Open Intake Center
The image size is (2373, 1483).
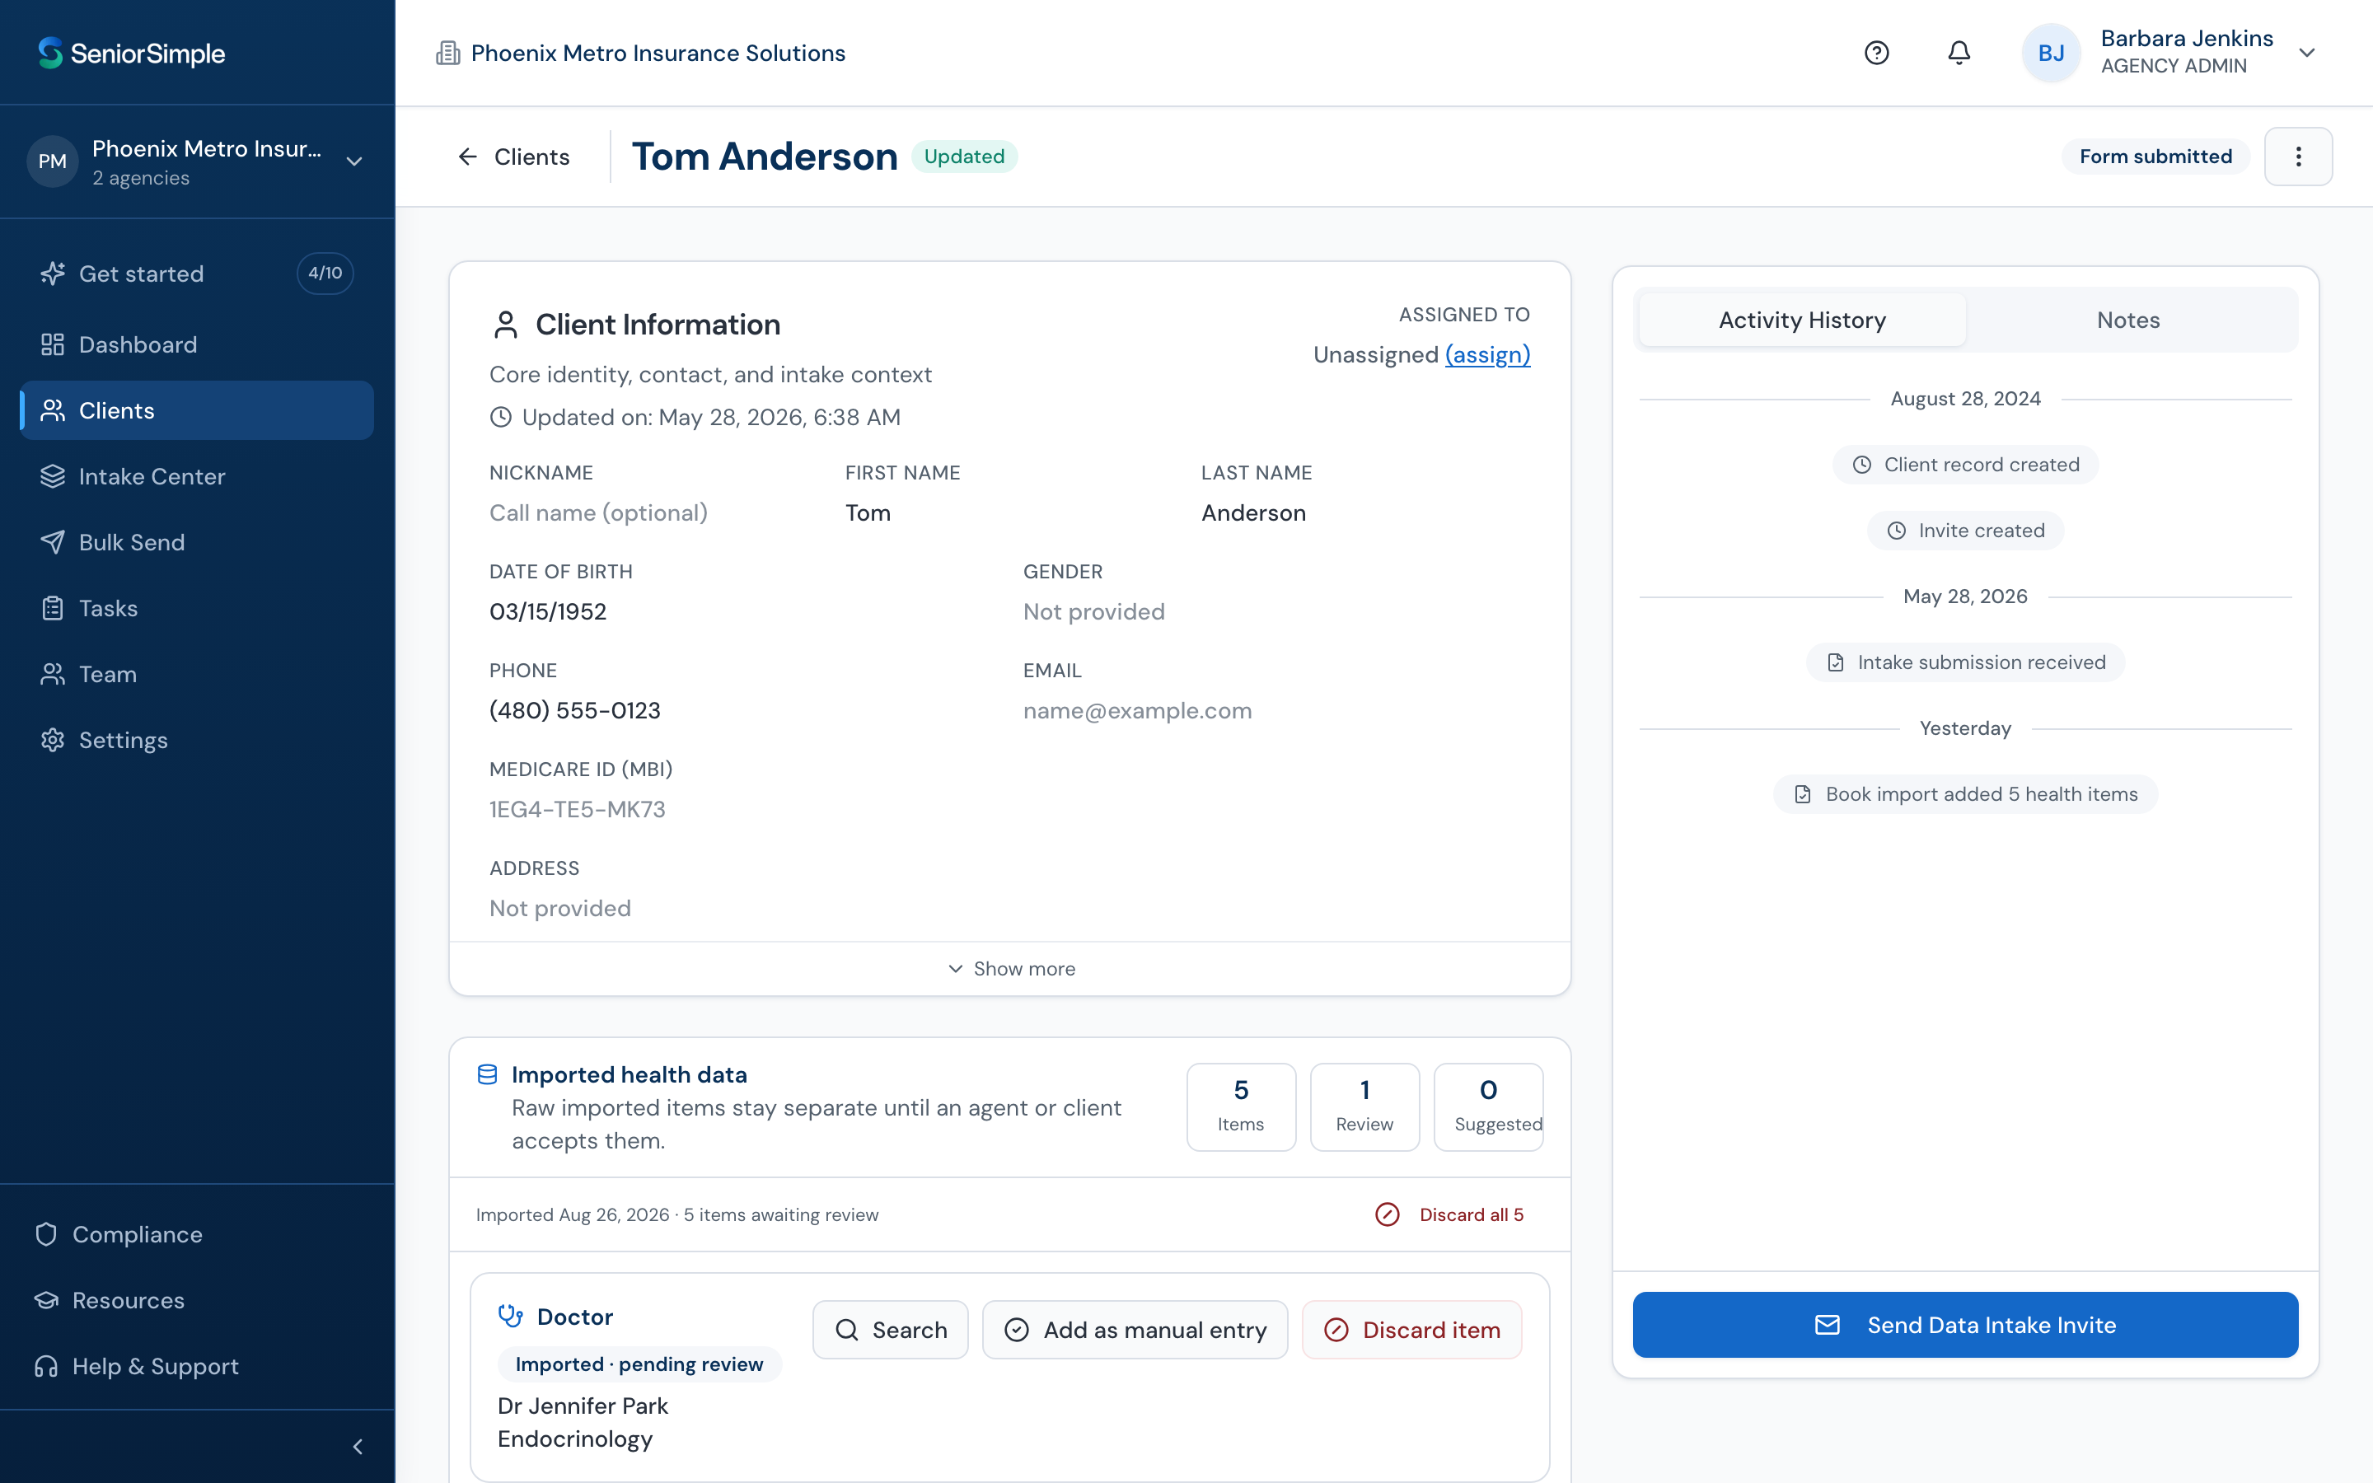[x=196, y=477]
